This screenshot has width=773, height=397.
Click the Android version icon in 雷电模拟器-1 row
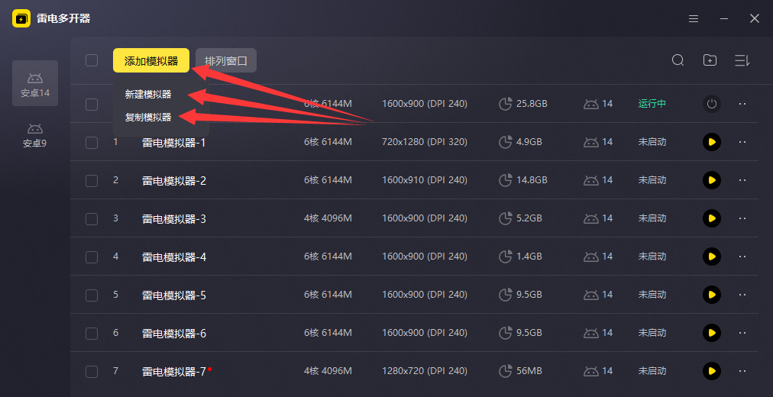click(x=591, y=142)
